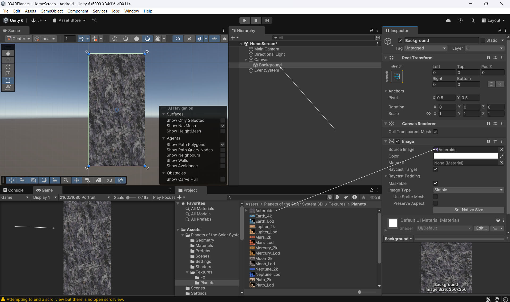Enable the Preserve Aspect checkbox
This screenshot has width=510, height=302.
coord(435,203)
